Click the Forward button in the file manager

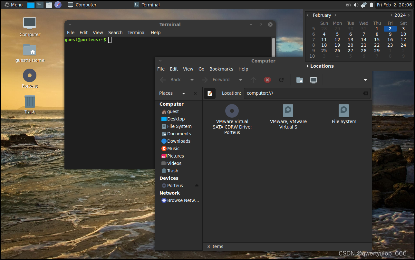pyautogui.click(x=221, y=80)
